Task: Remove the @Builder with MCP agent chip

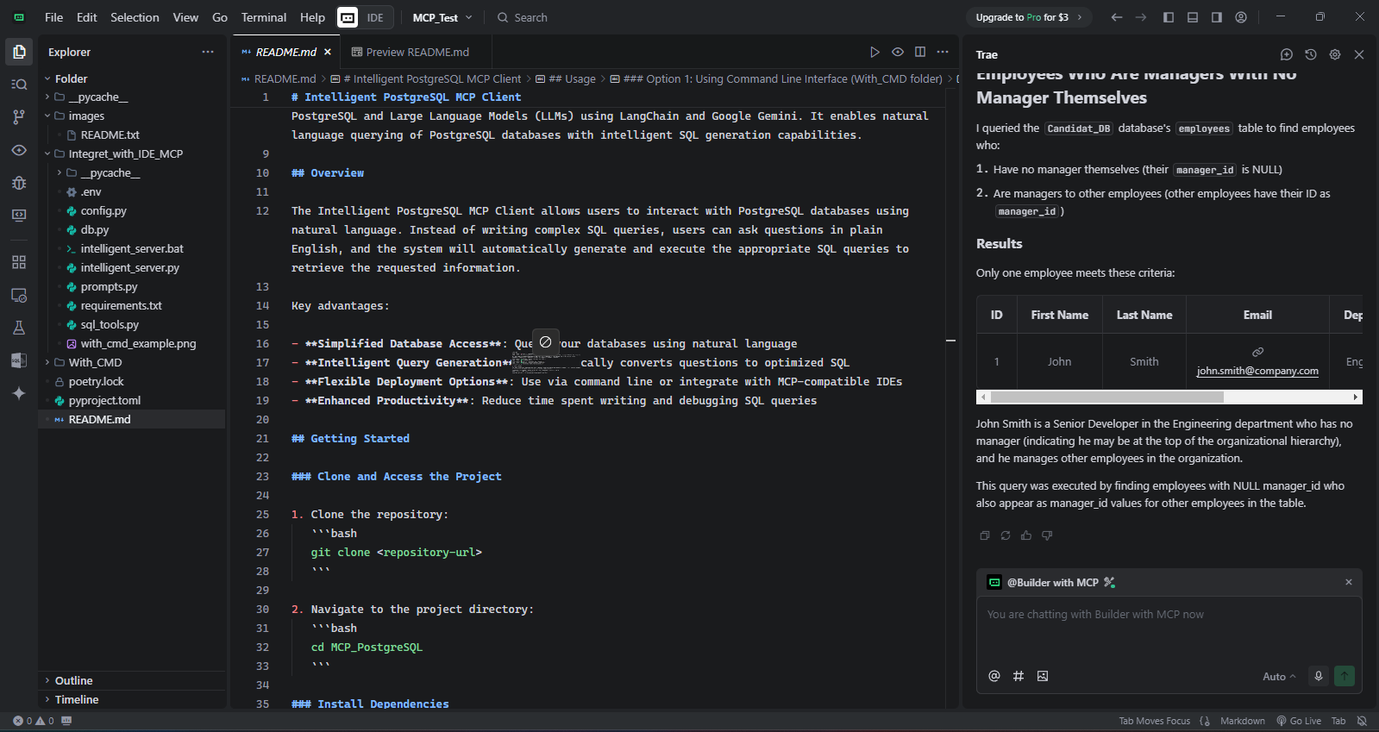Action: [x=1349, y=582]
